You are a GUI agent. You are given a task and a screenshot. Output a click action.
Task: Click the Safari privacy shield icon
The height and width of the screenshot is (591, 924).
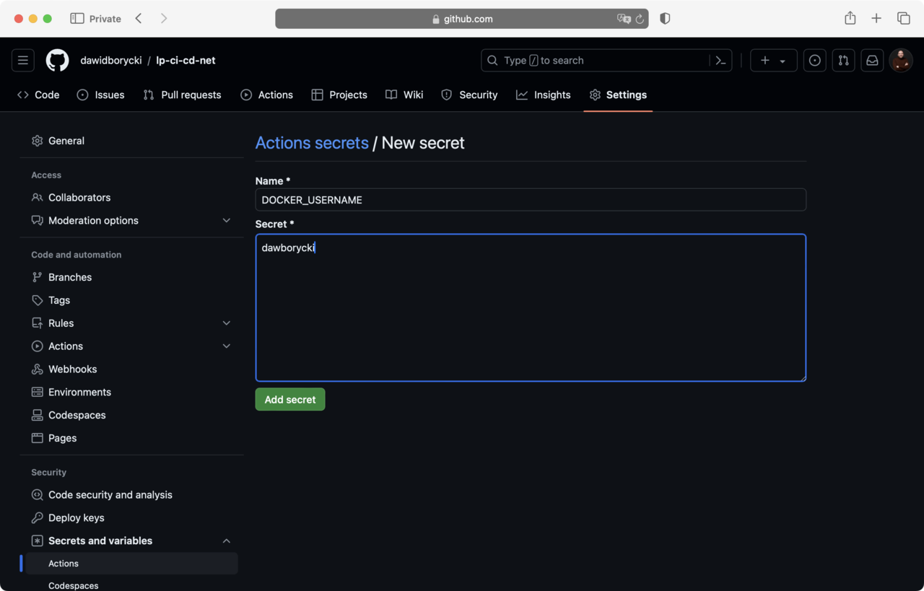[x=665, y=19]
